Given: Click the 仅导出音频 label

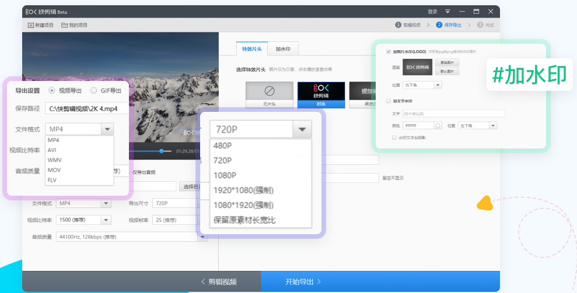Looking at the screenshot, I should point(144,172).
